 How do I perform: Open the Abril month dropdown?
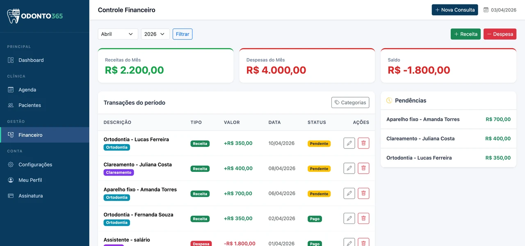(118, 34)
